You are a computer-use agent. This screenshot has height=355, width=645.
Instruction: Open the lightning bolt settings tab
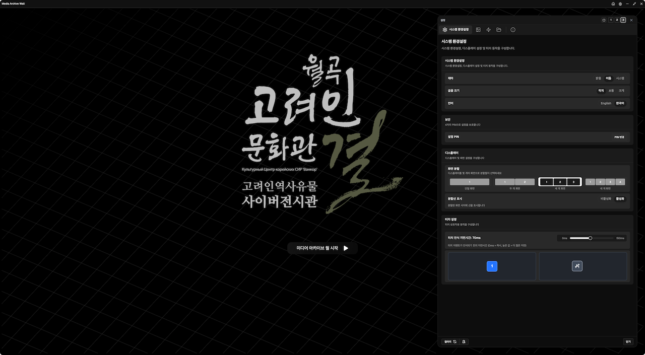pyautogui.click(x=488, y=30)
